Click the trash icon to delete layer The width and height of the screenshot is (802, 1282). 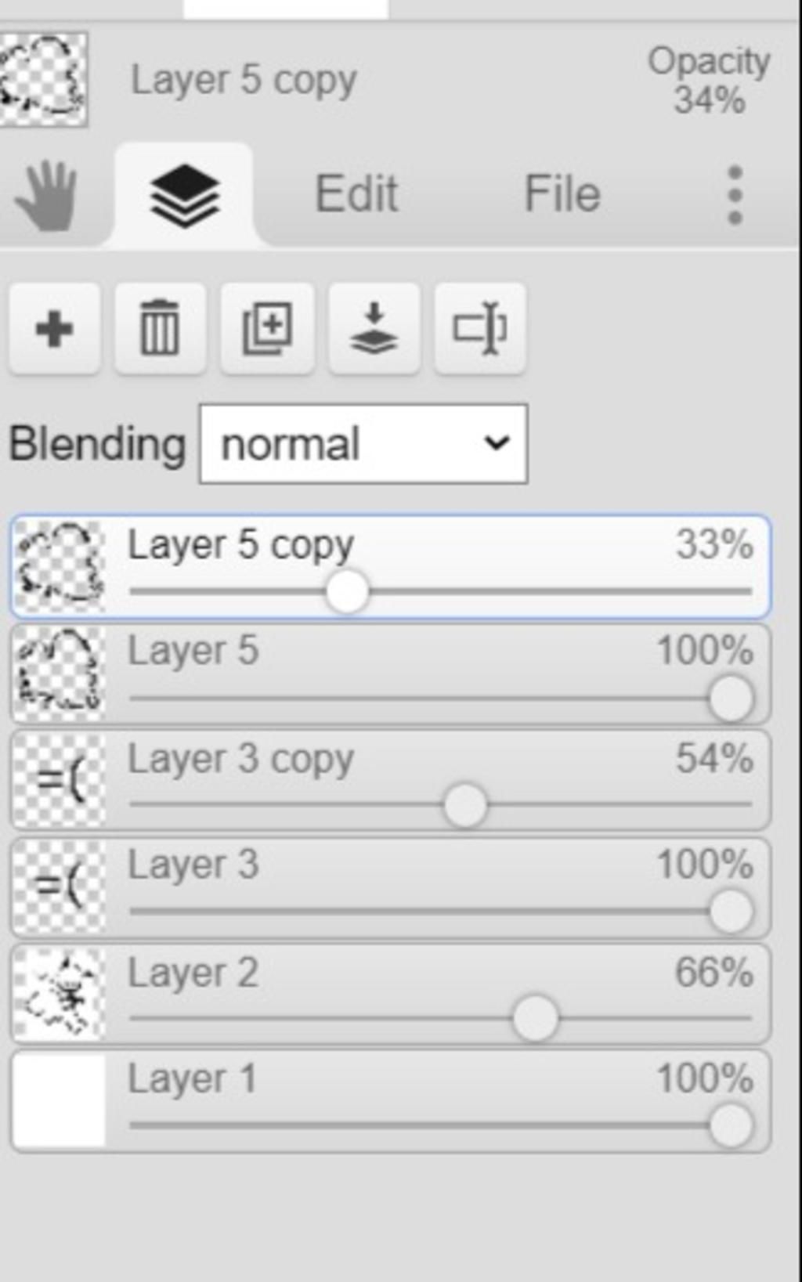pyautogui.click(x=160, y=328)
